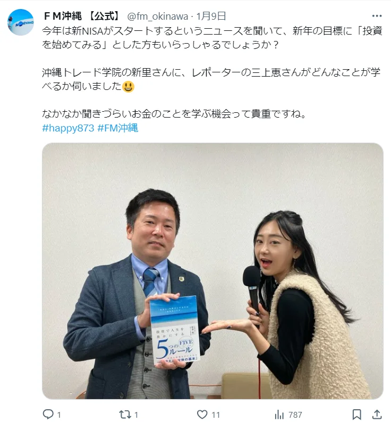Image resolution: width=391 pixels, height=422 pixels.
Task: Open the 1月9日 post timestamp
Action: tap(211, 16)
